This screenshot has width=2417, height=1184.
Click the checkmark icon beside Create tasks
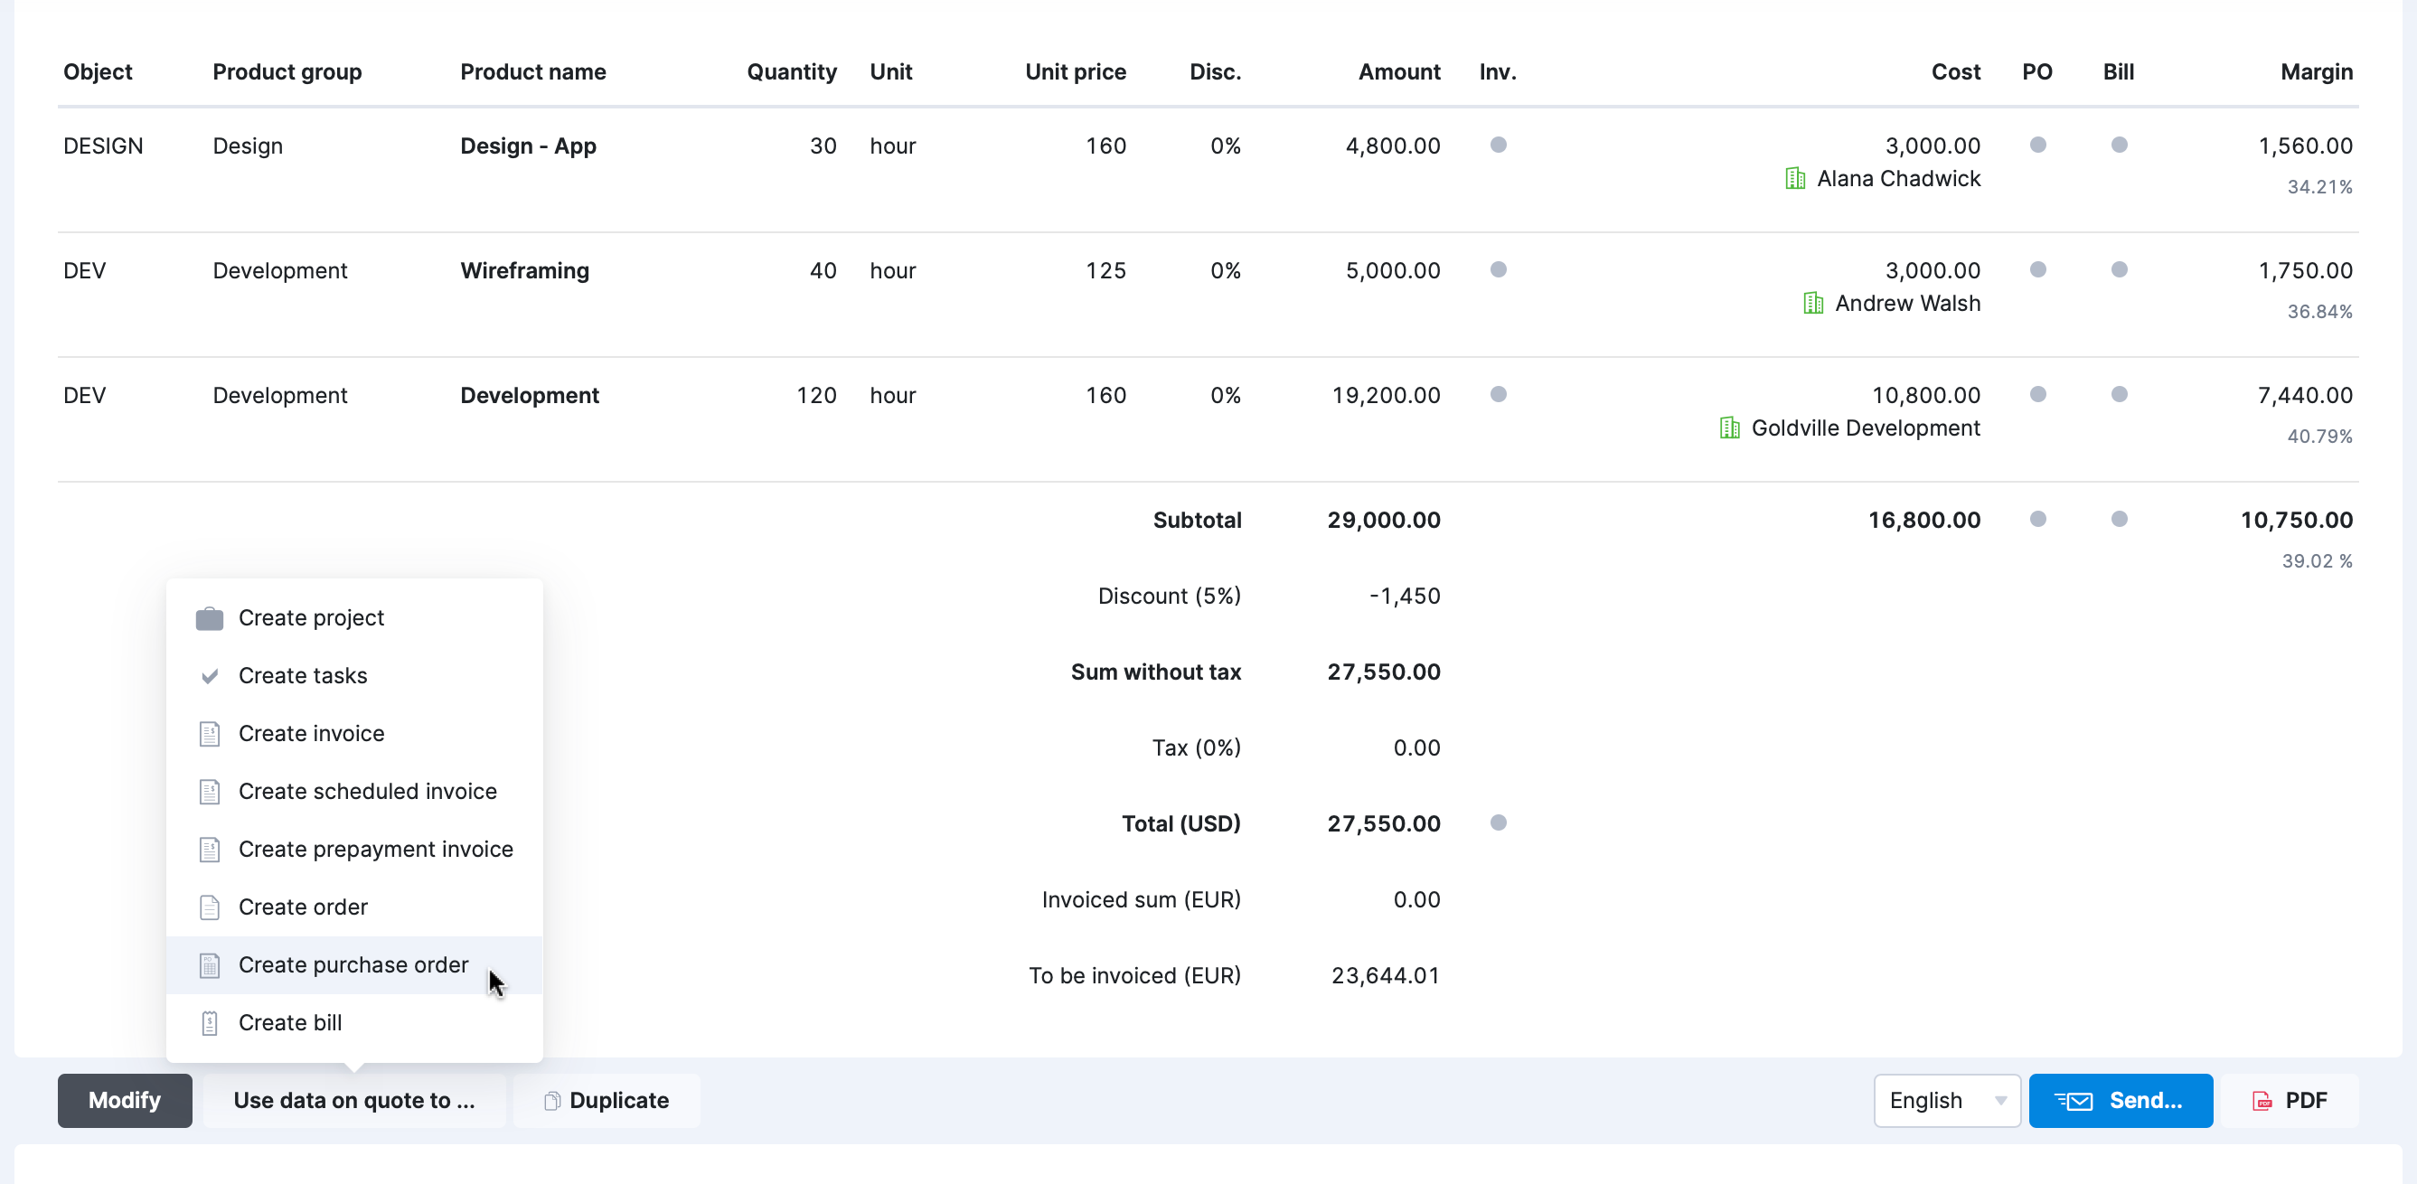pos(209,675)
